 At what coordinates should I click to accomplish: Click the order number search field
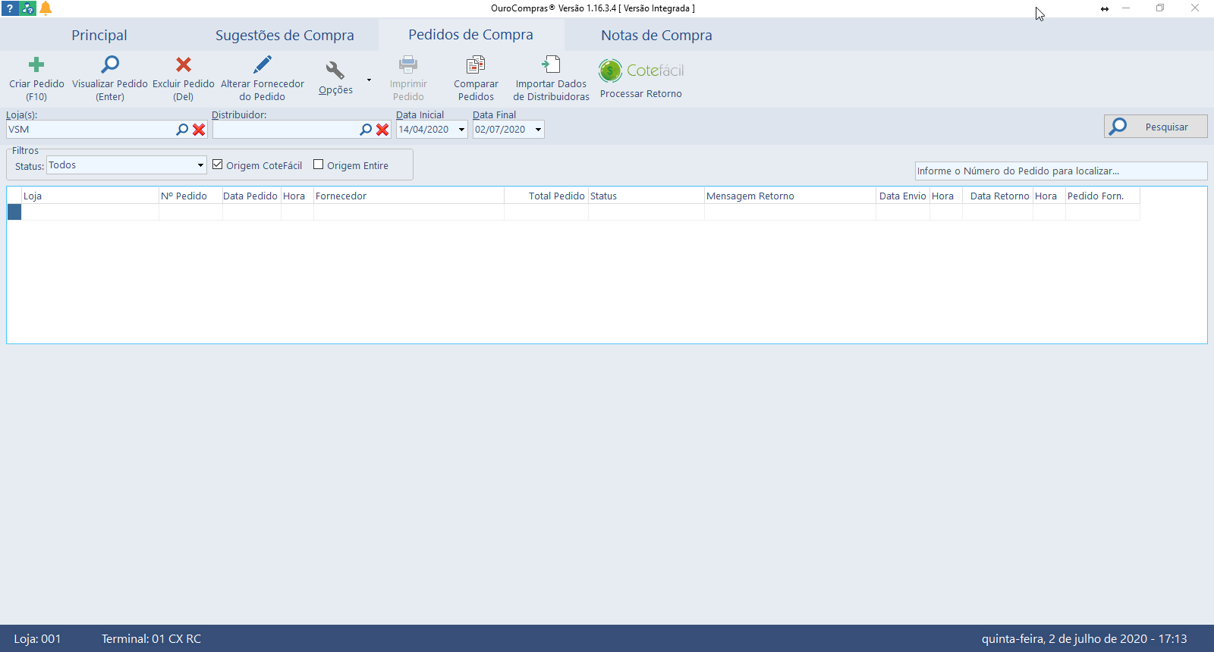(x=1060, y=171)
